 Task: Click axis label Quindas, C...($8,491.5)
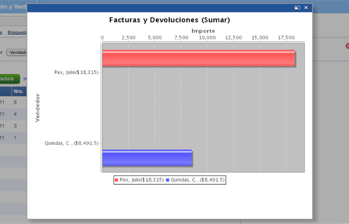pos(72,143)
